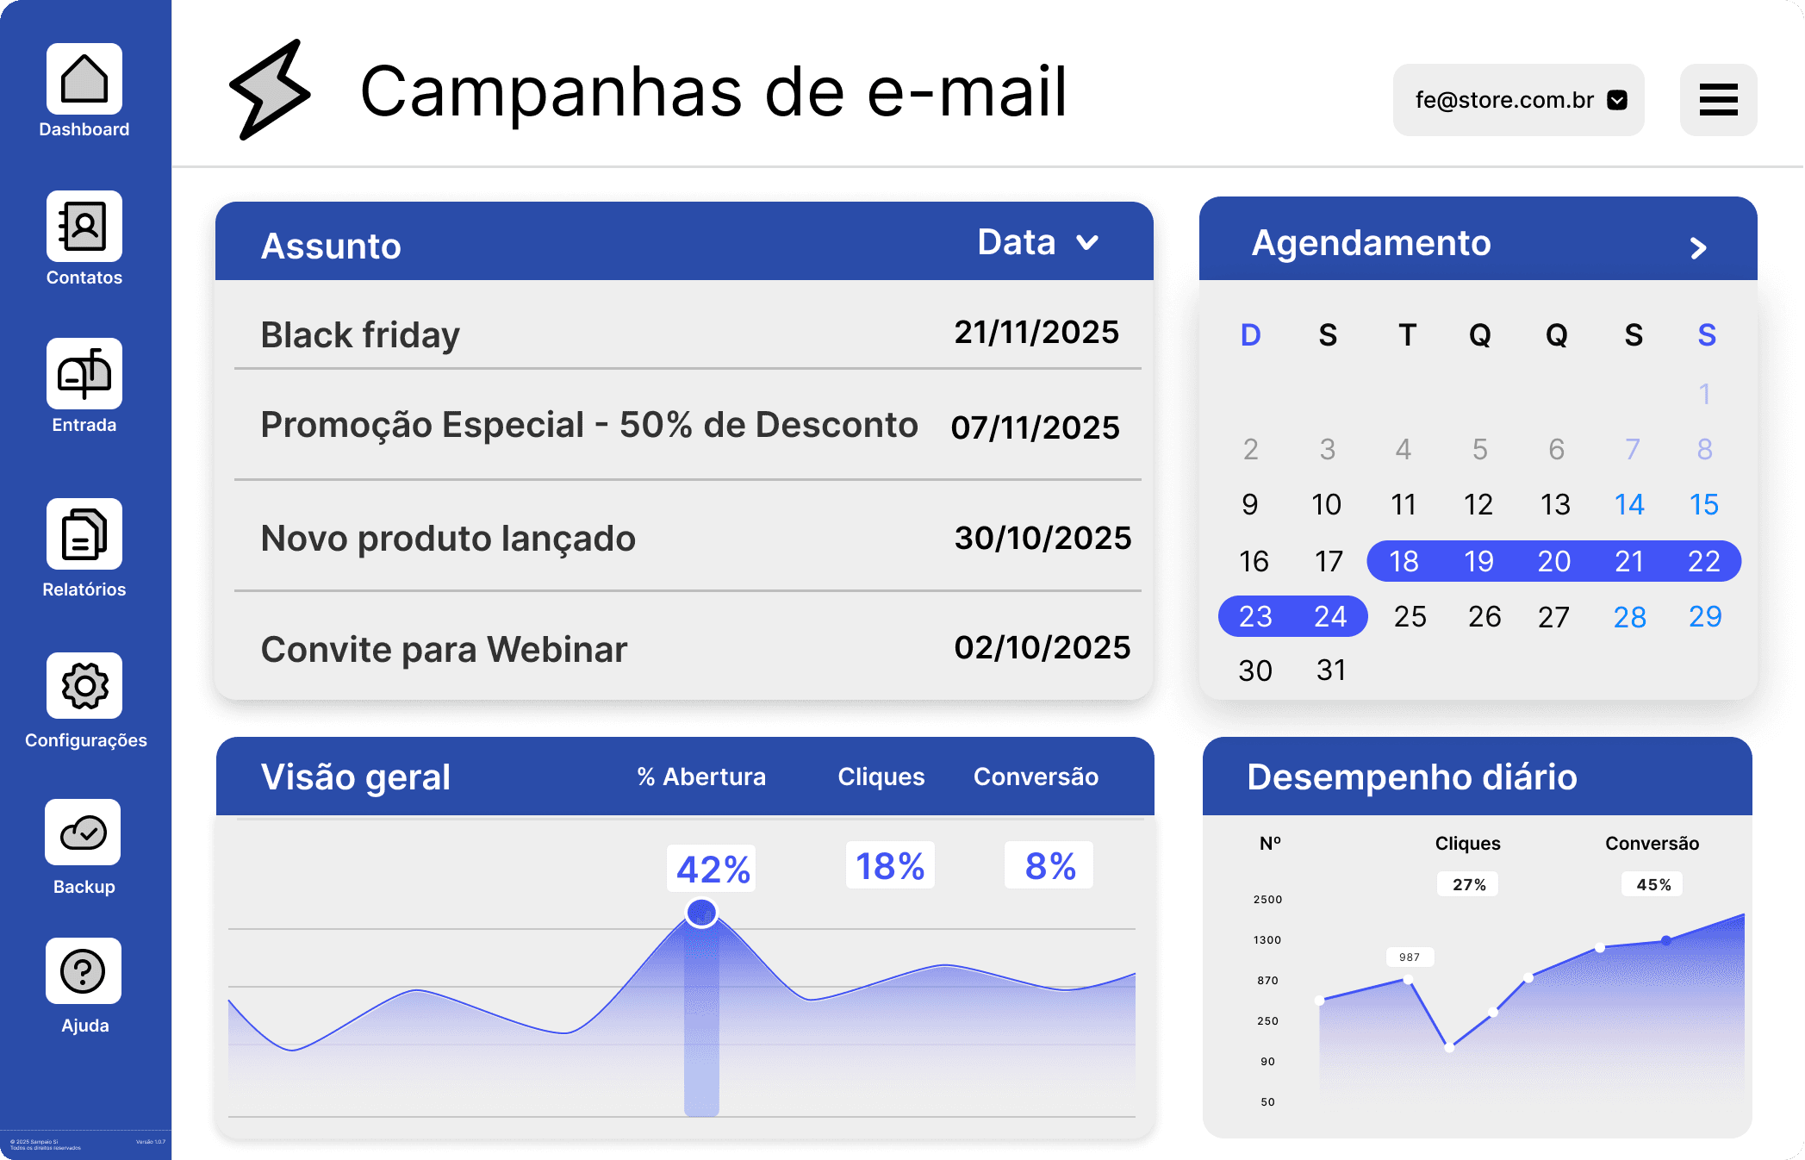Open the Dashboard home icon

pyautogui.click(x=84, y=79)
